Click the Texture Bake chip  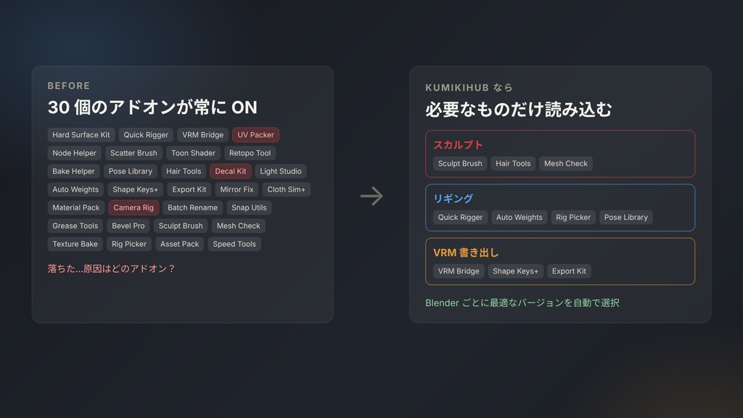click(x=75, y=244)
